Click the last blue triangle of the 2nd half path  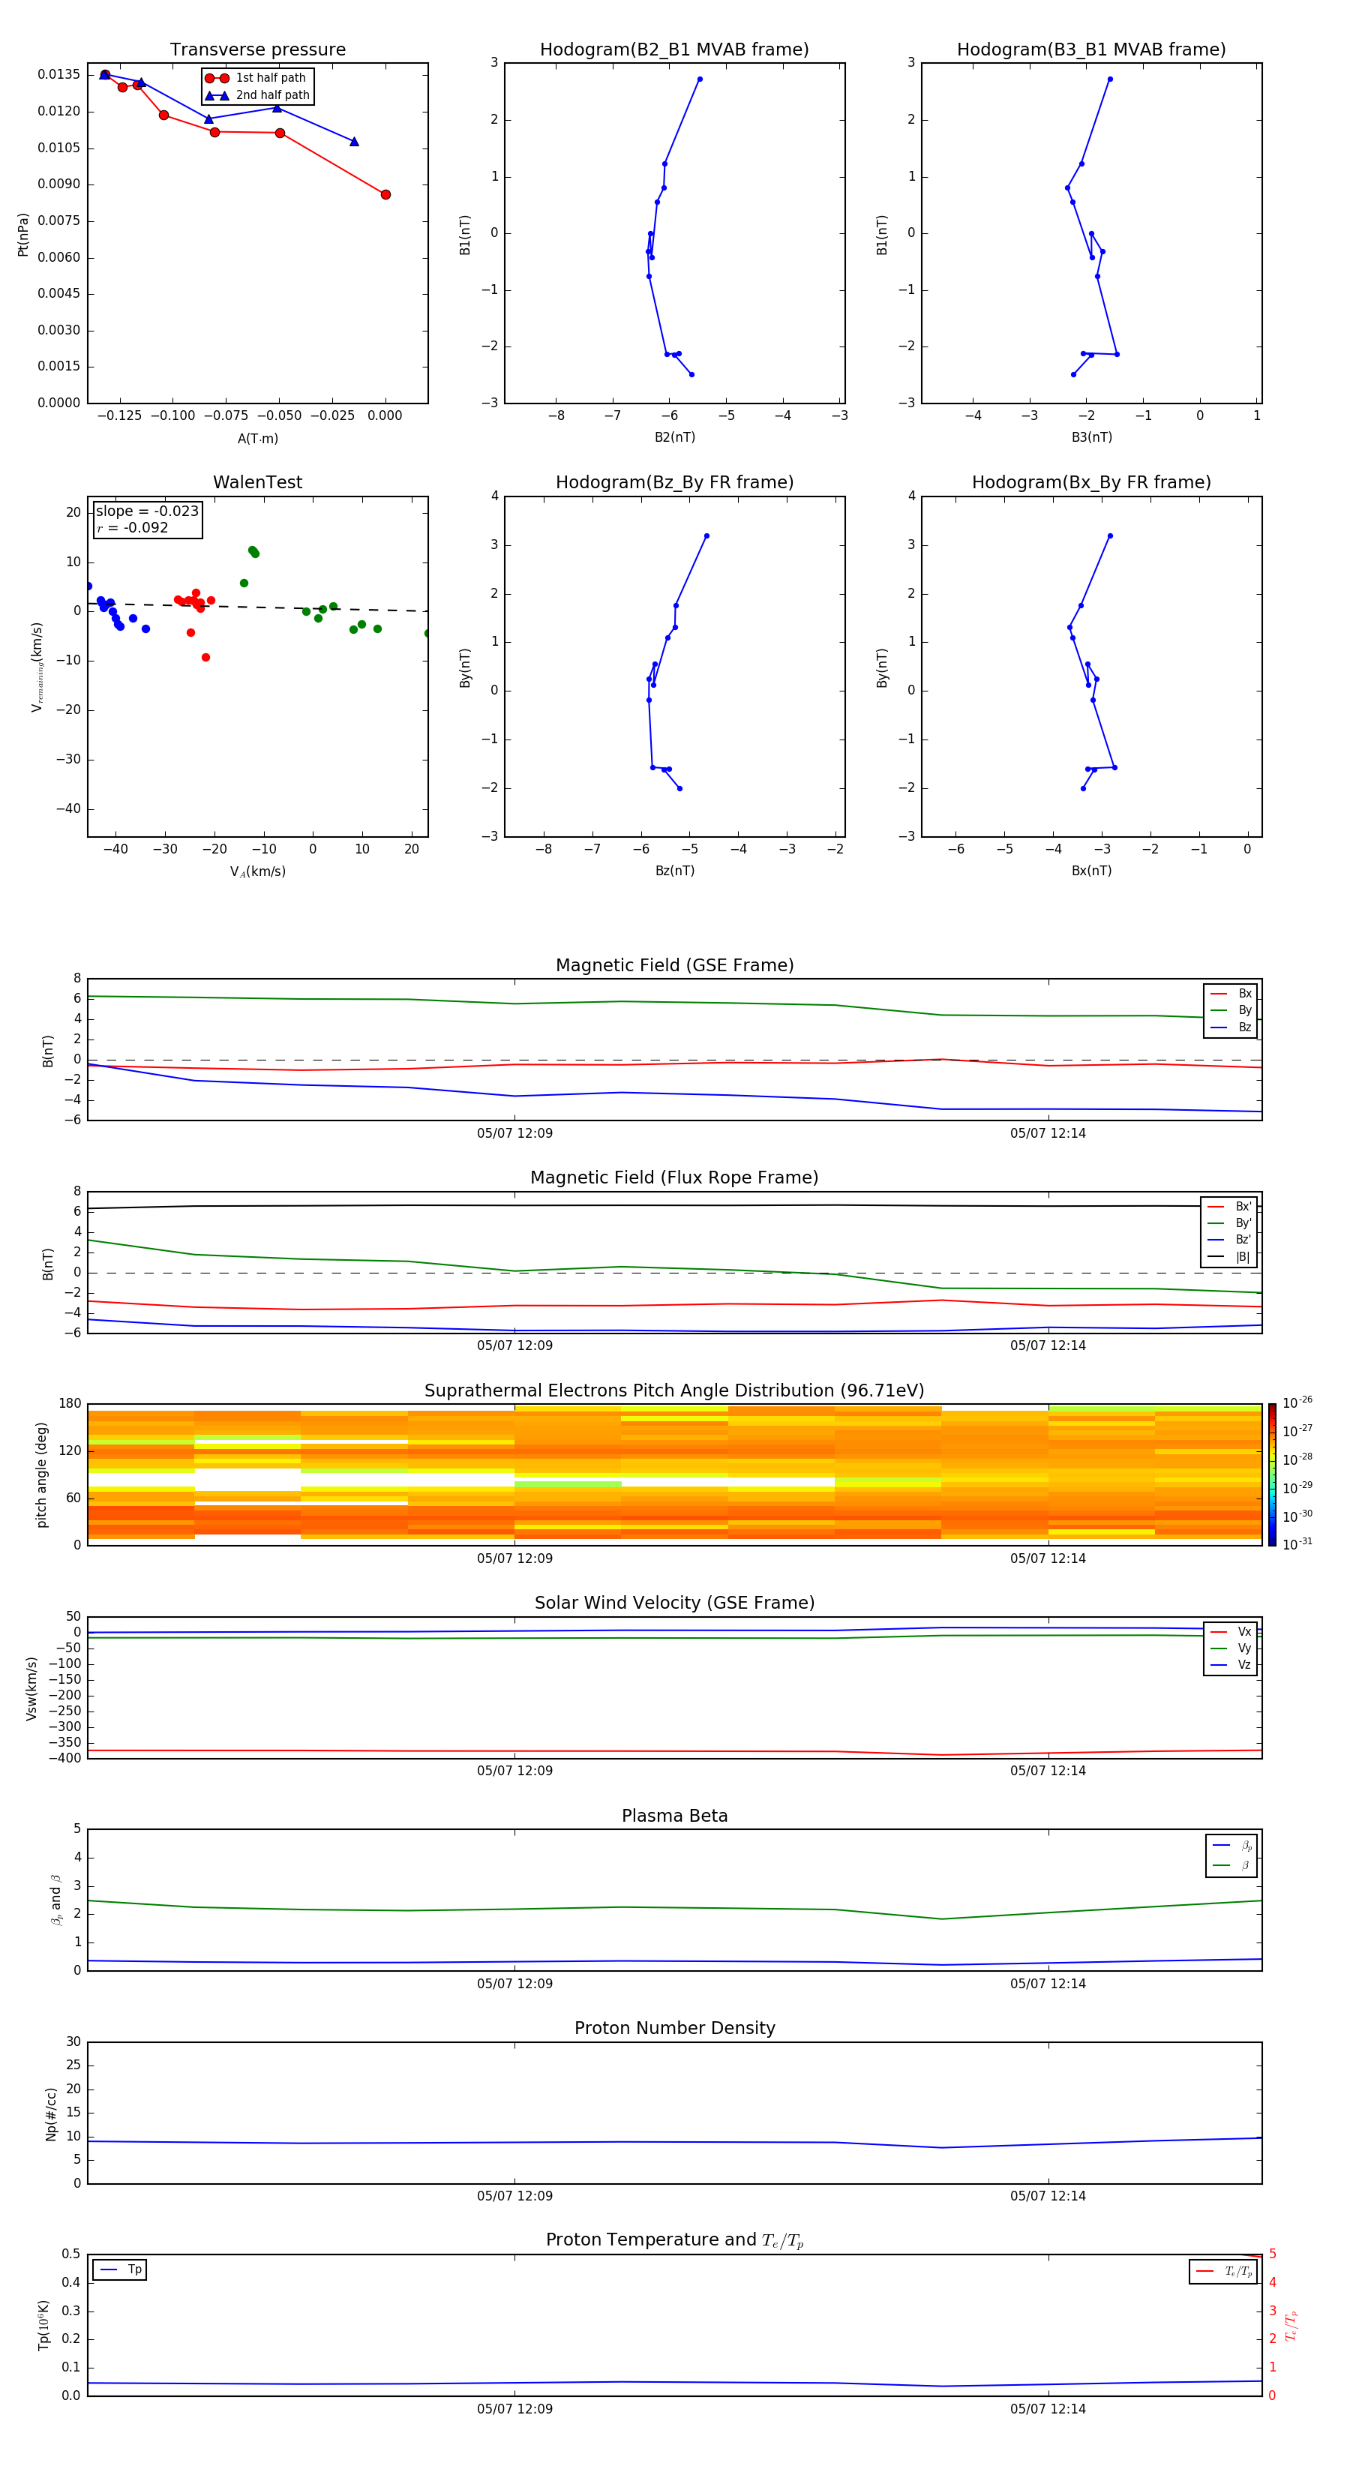[355, 141]
